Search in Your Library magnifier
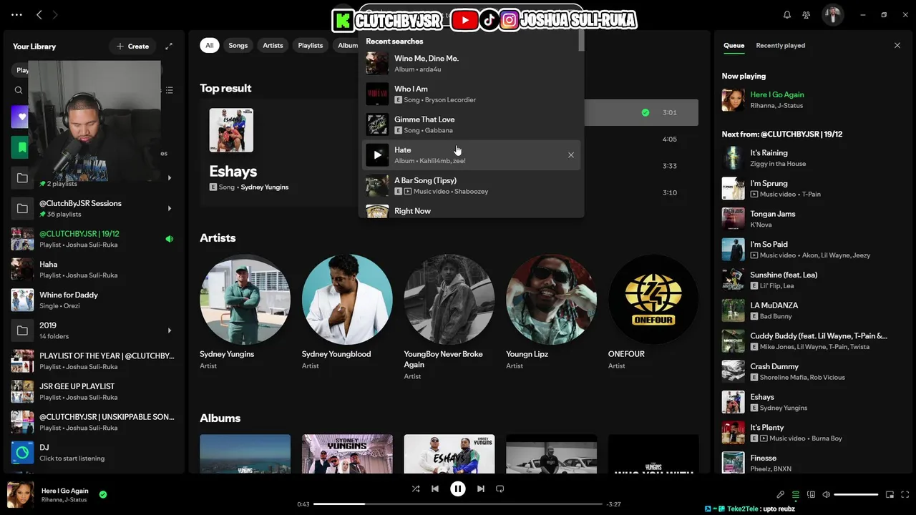The height and width of the screenshot is (515, 916). pyautogui.click(x=19, y=90)
